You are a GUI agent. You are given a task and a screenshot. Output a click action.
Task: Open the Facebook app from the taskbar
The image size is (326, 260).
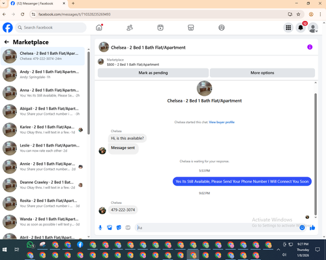pos(80,244)
